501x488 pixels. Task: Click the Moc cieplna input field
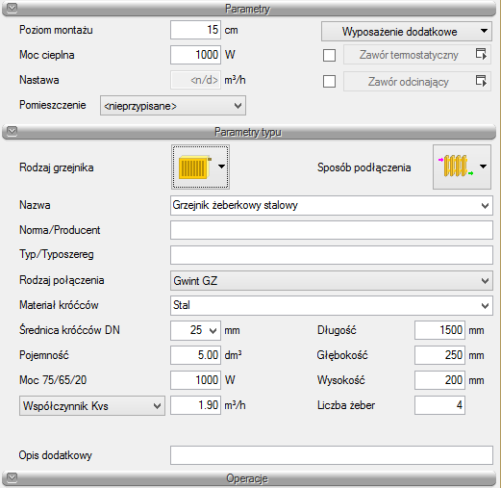click(x=195, y=55)
